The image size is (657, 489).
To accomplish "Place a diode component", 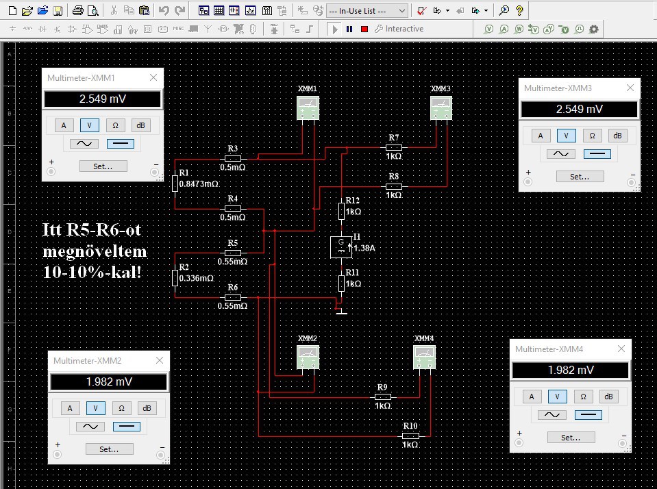I will (42, 29).
